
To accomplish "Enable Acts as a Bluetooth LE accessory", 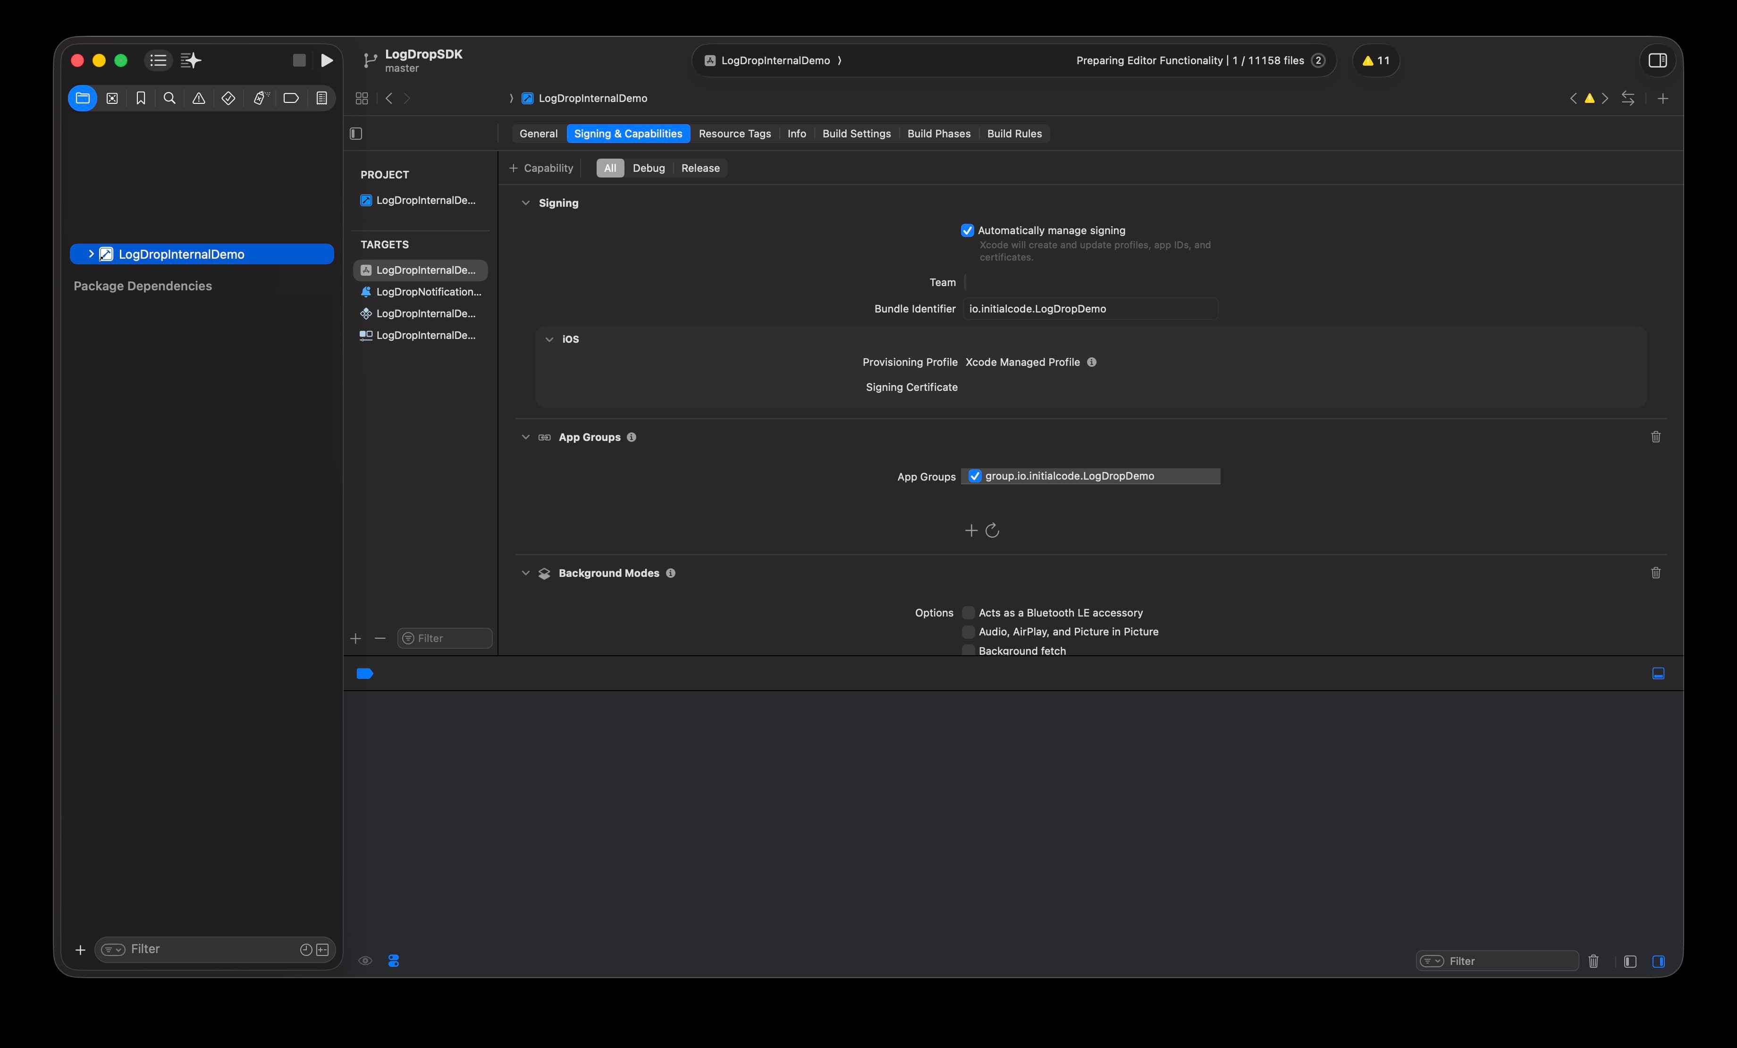I will pyautogui.click(x=969, y=613).
